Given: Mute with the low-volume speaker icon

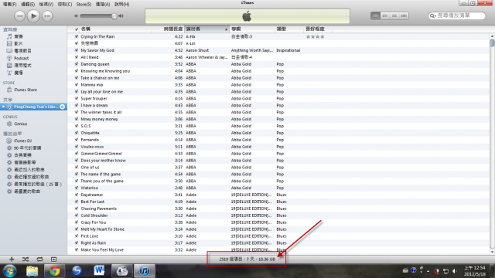Looking at the screenshot, I should pyautogui.click(x=76, y=15).
